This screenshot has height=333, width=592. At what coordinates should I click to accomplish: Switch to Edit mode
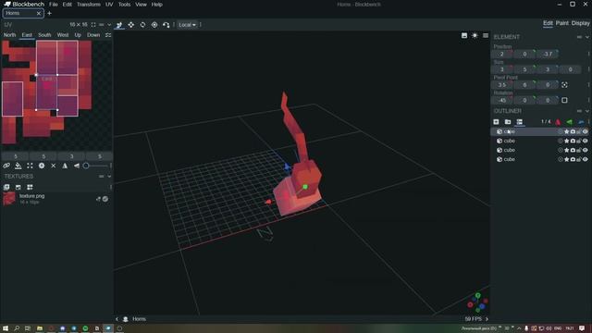coord(548,23)
